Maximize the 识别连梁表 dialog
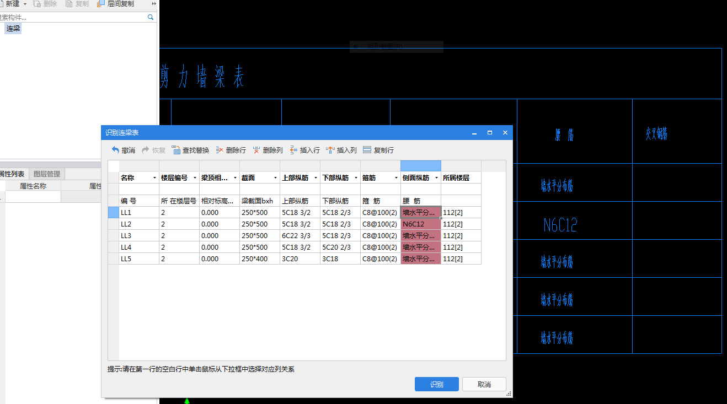 (490, 133)
